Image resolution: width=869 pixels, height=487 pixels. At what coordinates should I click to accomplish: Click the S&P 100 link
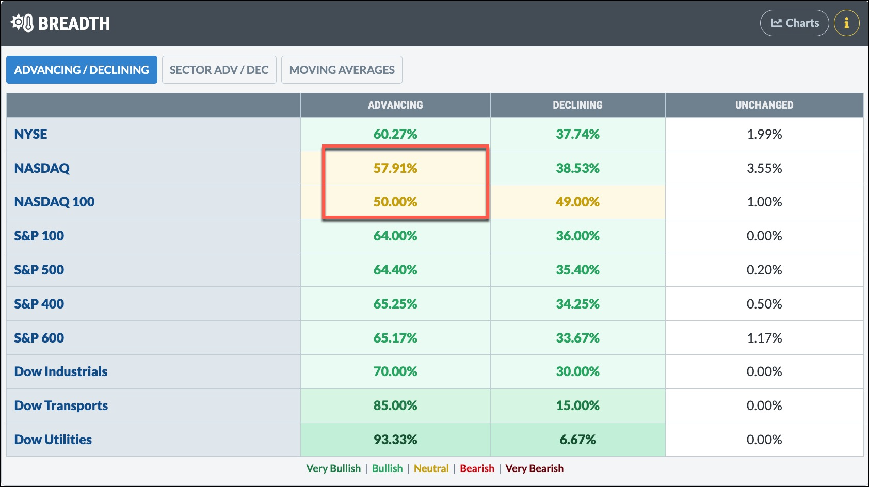click(x=39, y=236)
